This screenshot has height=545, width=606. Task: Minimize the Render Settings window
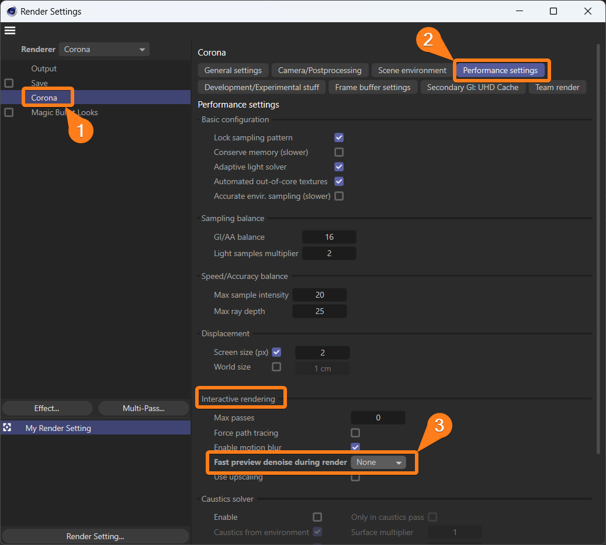click(x=520, y=11)
